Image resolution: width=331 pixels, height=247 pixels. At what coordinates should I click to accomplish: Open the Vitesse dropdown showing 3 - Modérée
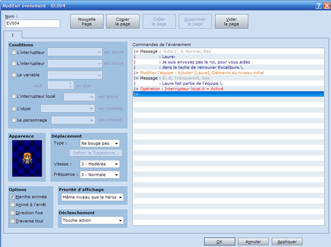(x=100, y=164)
